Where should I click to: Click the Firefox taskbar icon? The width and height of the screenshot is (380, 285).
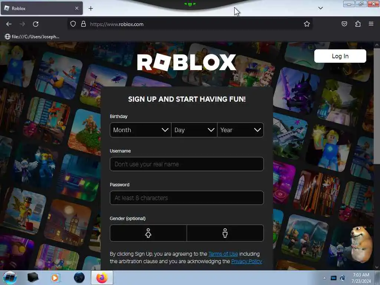click(102, 278)
